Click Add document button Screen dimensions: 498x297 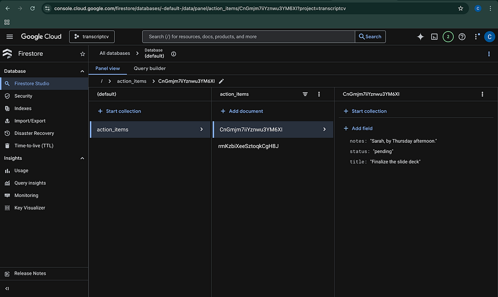click(x=242, y=111)
